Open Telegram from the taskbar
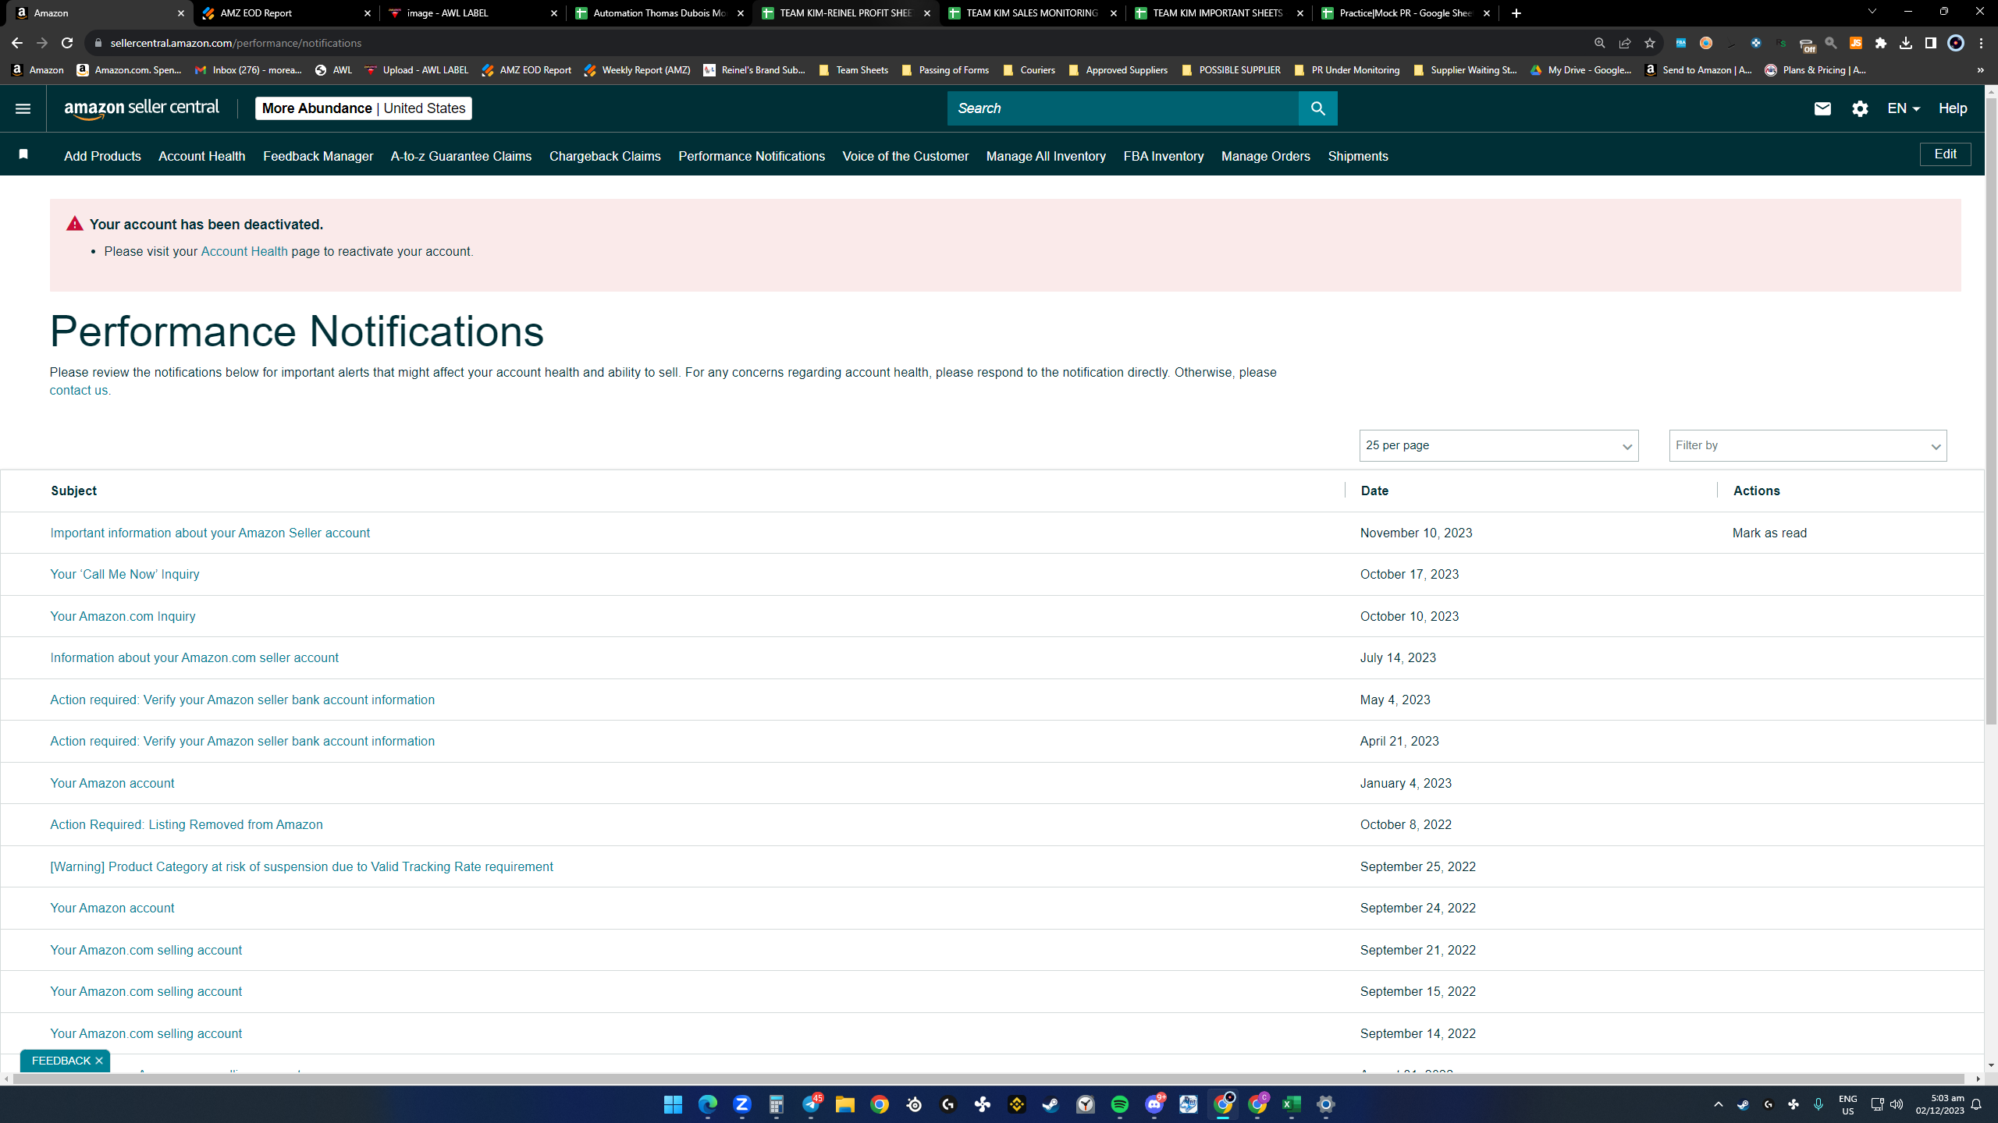The image size is (1998, 1123). [x=811, y=1104]
